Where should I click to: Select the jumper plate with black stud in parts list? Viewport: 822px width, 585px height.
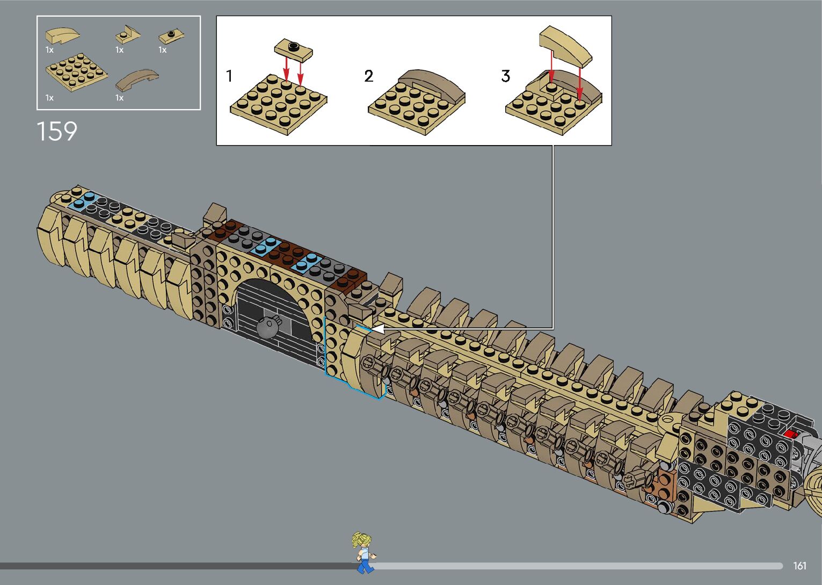tap(172, 37)
